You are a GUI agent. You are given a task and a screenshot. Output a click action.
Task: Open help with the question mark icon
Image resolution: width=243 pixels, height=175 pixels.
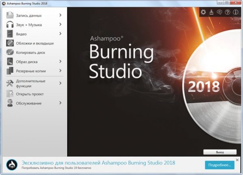coord(228,12)
